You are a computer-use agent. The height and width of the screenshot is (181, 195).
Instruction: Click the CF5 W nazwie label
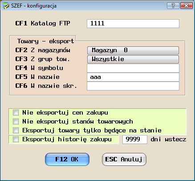point(37,77)
